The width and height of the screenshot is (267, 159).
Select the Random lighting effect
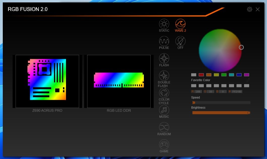point(164,127)
